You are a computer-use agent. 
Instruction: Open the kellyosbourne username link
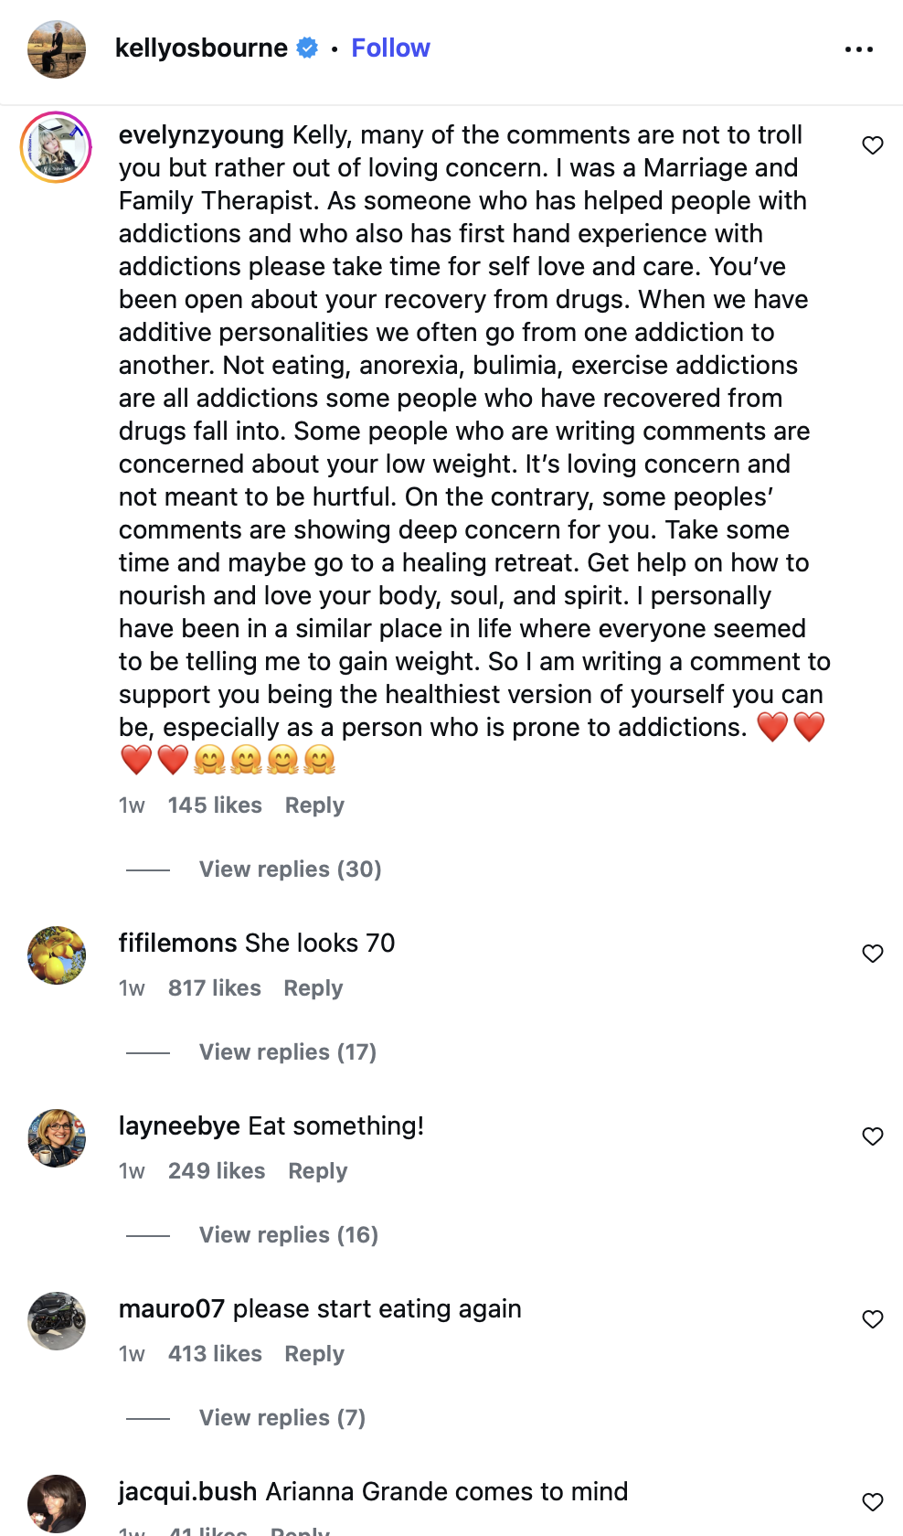pos(201,48)
